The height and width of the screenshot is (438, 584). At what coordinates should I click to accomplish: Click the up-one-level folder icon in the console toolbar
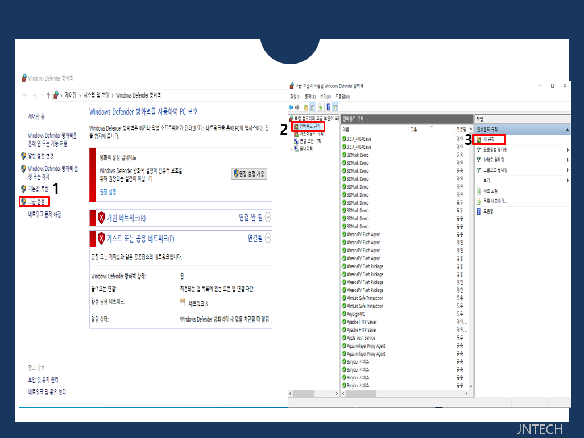305,107
